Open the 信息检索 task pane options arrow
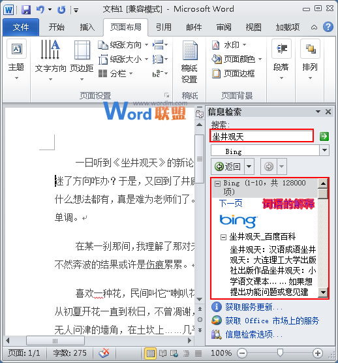The height and width of the screenshot is (363, 338). click(x=318, y=112)
